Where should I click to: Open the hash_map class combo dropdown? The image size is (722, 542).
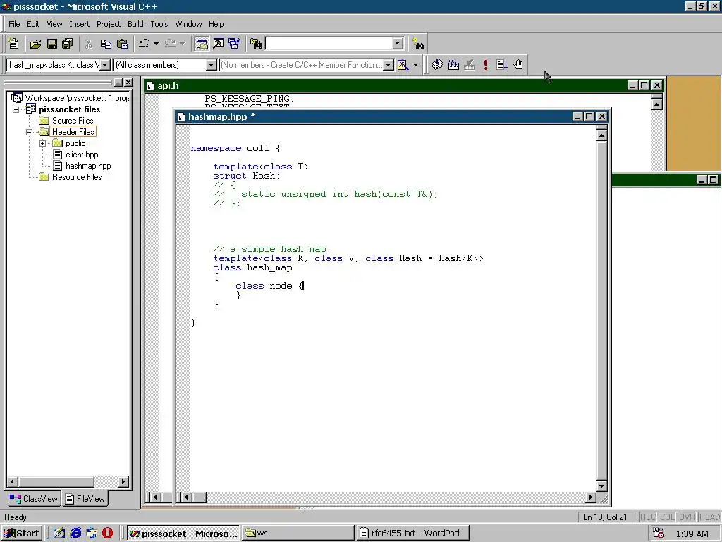coord(105,65)
